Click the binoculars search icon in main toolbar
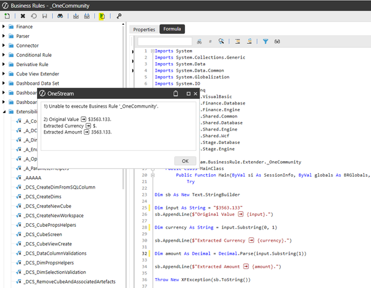The height and width of the screenshot is (288, 371). pos(61,16)
